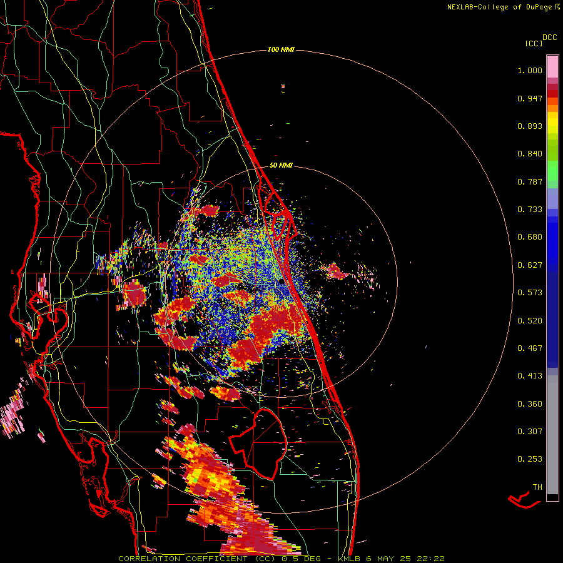Click the 100 NMI range ring label

click(x=281, y=49)
